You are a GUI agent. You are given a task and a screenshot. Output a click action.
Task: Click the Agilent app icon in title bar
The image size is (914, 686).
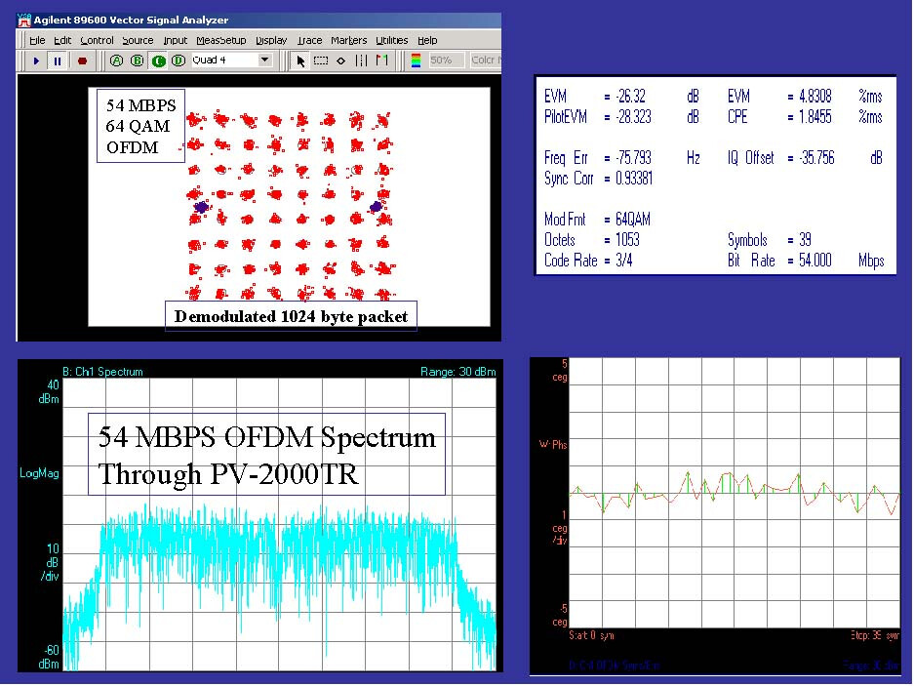pos(24,20)
